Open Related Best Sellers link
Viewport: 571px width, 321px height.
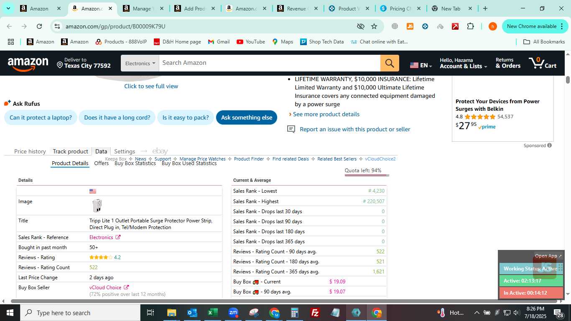point(337,159)
